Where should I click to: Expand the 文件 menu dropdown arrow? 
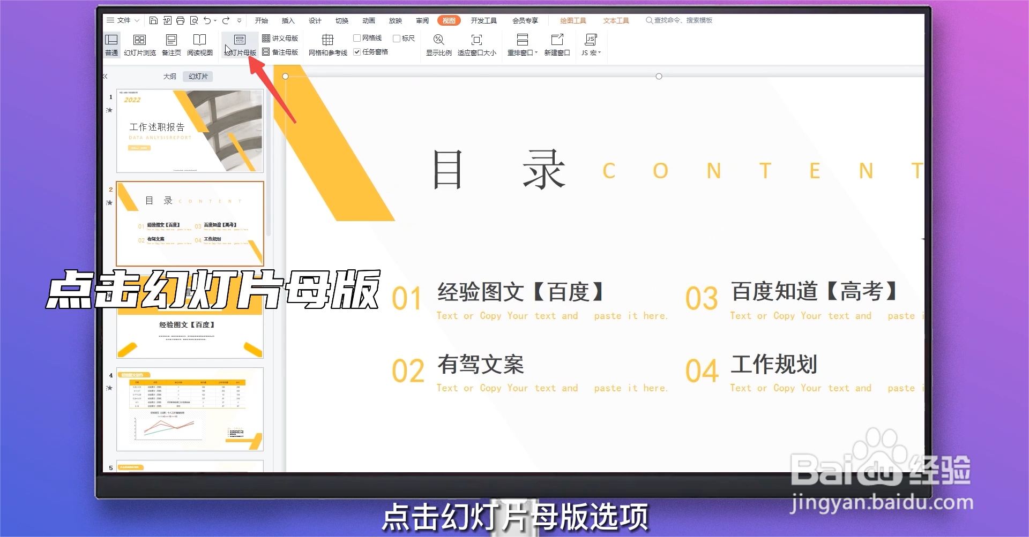click(x=137, y=20)
